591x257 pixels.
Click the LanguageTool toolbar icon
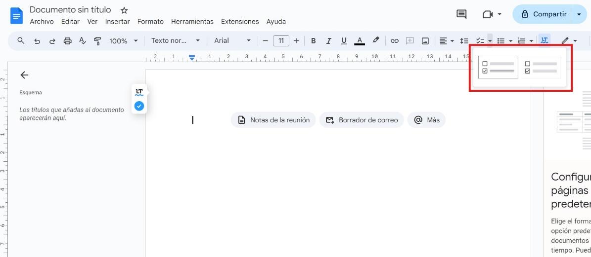click(x=544, y=40)
